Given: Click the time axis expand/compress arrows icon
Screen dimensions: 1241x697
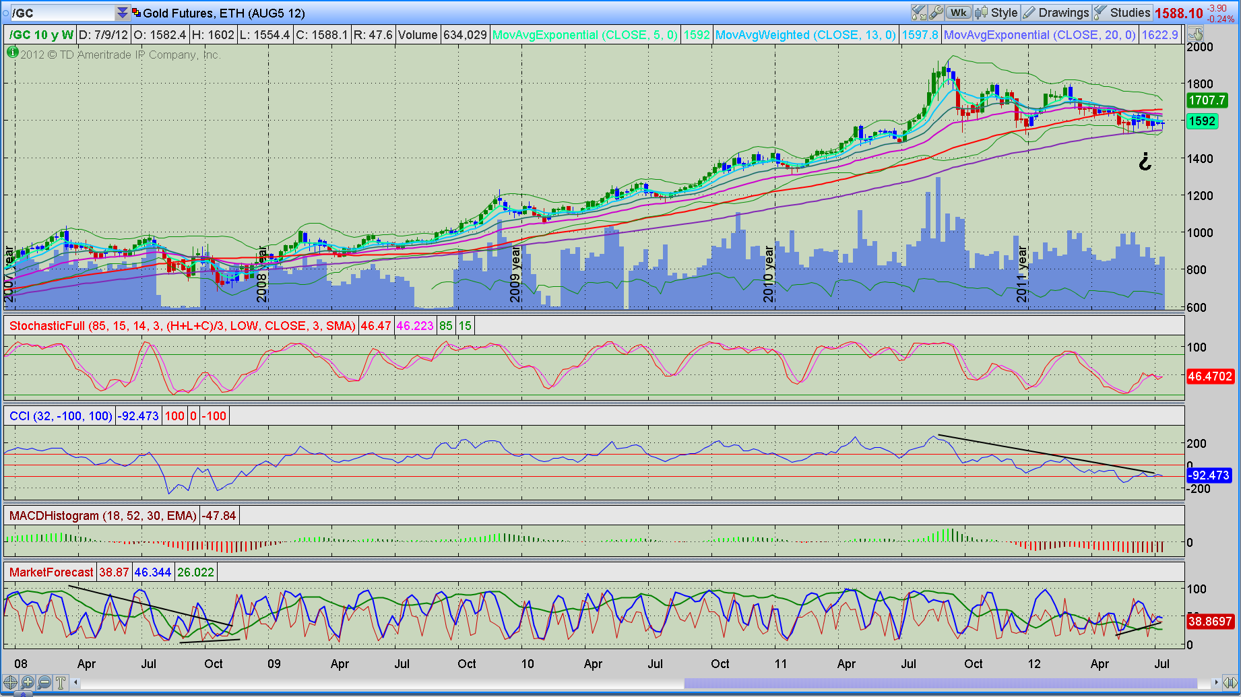Looking at the screenshot, I should click(1229, 682).
